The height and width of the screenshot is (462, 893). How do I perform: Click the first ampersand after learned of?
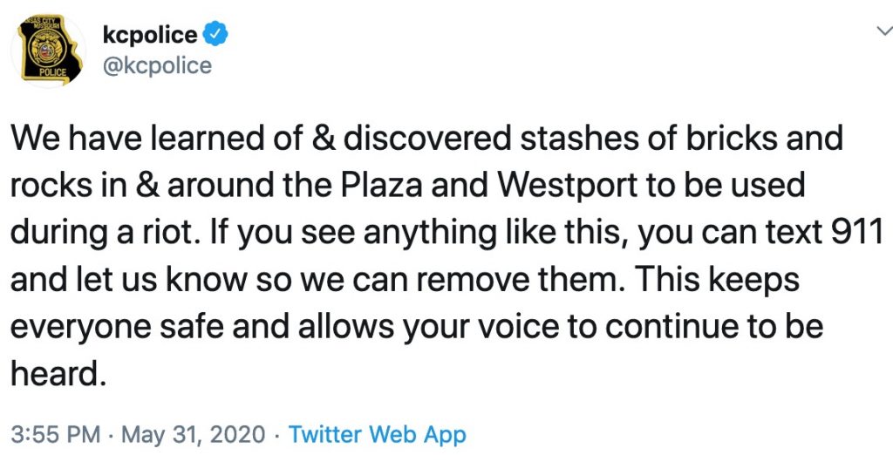click(x=324, y=137)
